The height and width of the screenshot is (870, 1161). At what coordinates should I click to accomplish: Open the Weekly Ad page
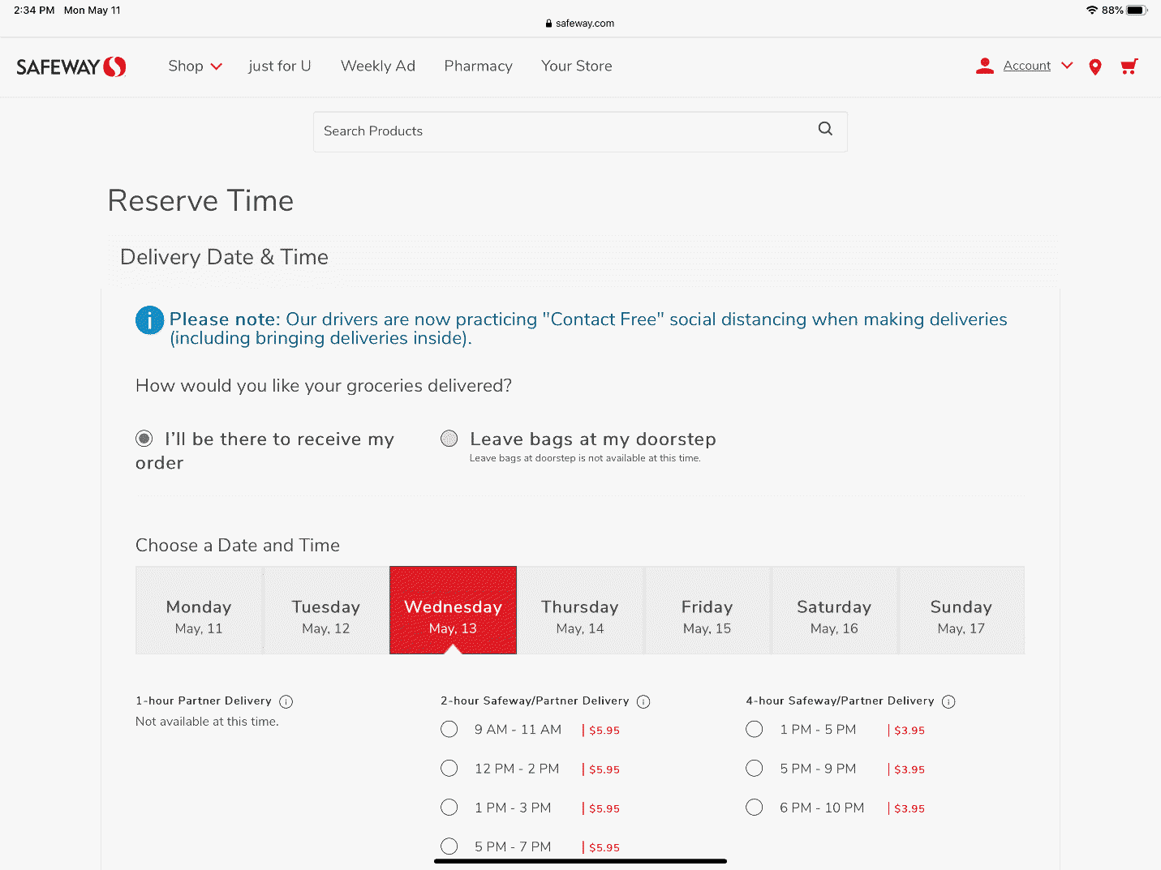pyautogui.click(x=377, y=66)
